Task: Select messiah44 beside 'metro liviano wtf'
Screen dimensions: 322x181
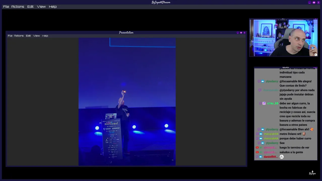Action: (271, 134)
